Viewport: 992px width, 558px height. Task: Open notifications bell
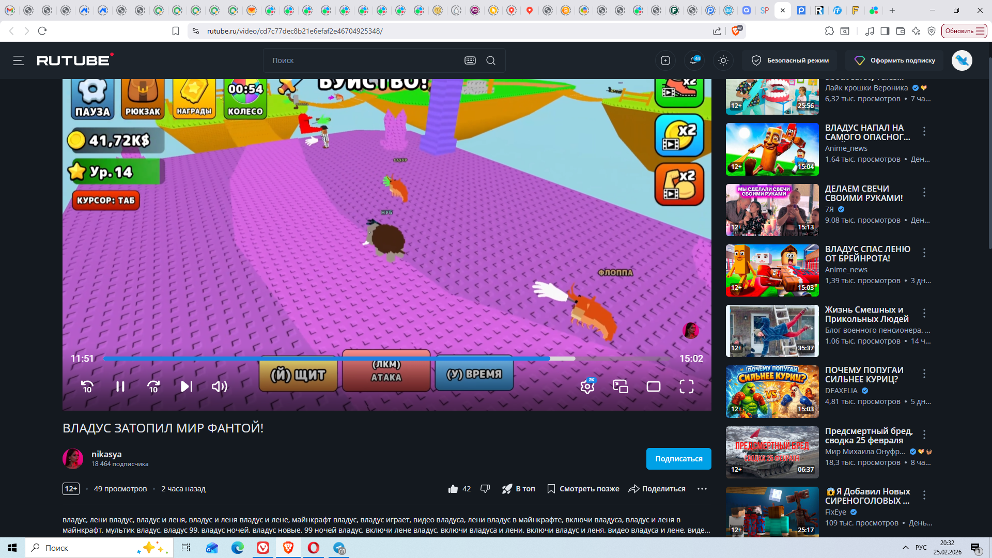694,60
